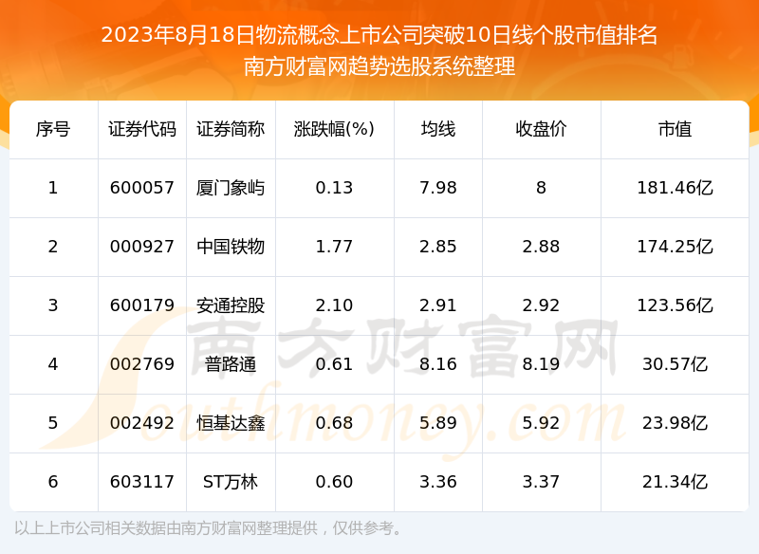The image size is (759, 554).
Task: Click the title line starting 2023年8月18日
Action: [x=379, y=35]
